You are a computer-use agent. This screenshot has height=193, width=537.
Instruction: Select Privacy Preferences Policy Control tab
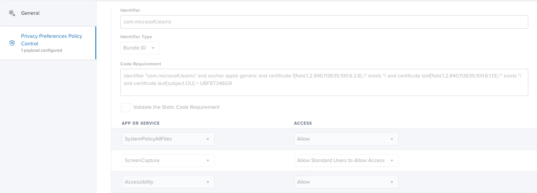coord(48,43)
